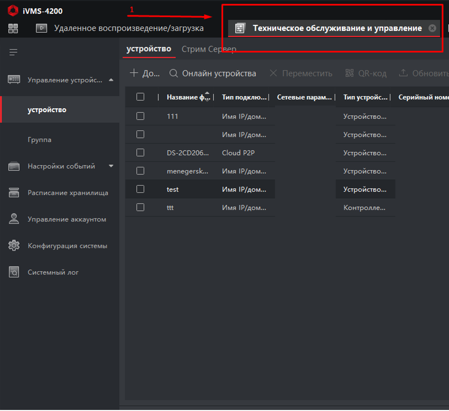
Task: Collapse the sidebar with the hamburger icon
Action: tap(13, 52)
